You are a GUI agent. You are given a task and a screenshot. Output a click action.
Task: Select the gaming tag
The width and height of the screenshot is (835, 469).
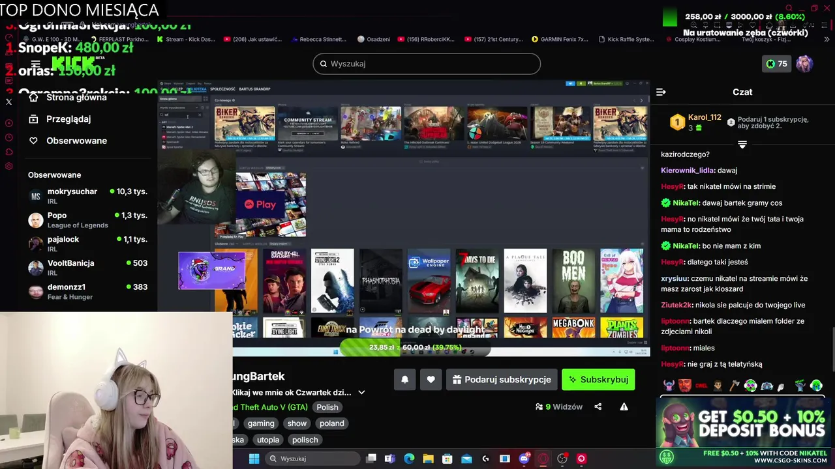point(261,423)
